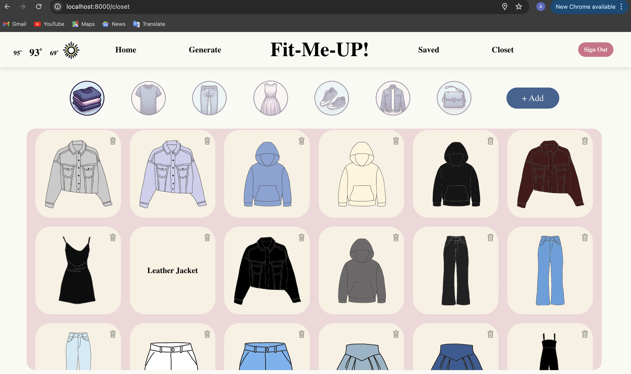The width and height of the screenshot is (631, 374).
Task: Delete the black overalls item
Action: 585,334
